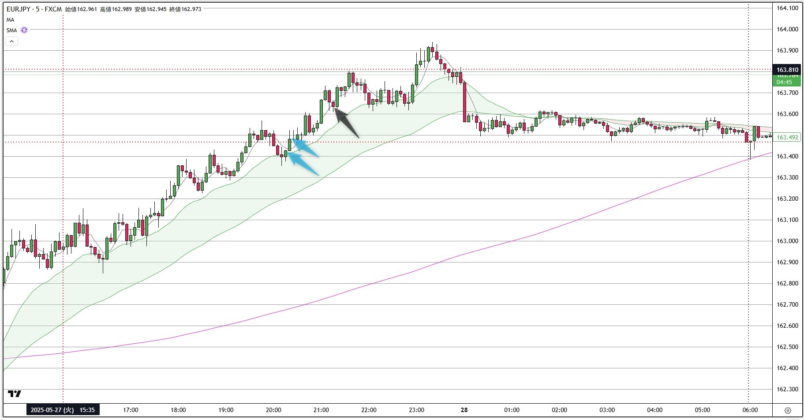Click the 04:45 bar countdown label

784,82
